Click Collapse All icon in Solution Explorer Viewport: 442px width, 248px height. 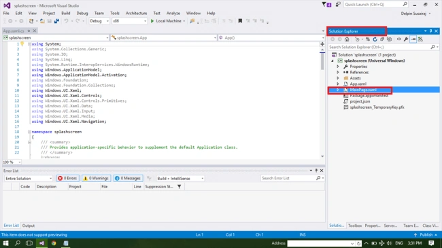(382, 39)
